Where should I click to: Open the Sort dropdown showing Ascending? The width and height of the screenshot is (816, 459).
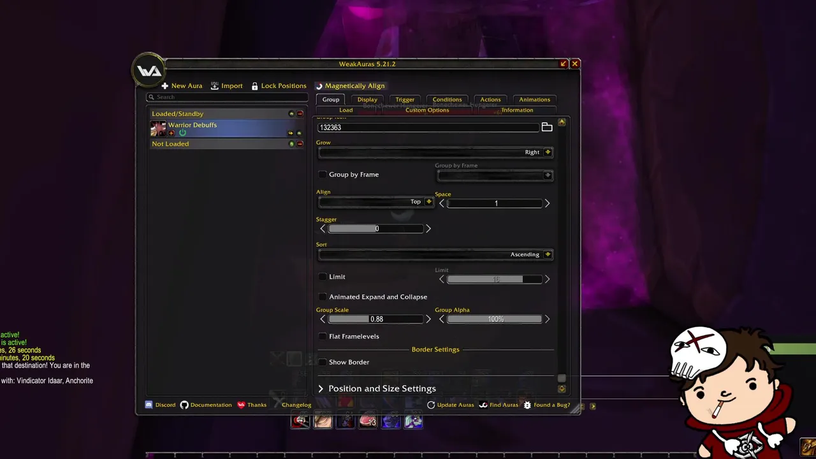point(435,254)
